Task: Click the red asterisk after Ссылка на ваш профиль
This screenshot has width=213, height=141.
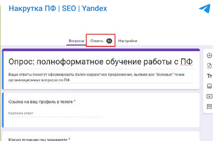Action: tap(75, 101)
